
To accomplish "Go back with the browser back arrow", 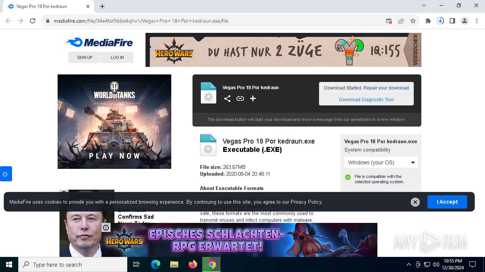I will [8, 21].
